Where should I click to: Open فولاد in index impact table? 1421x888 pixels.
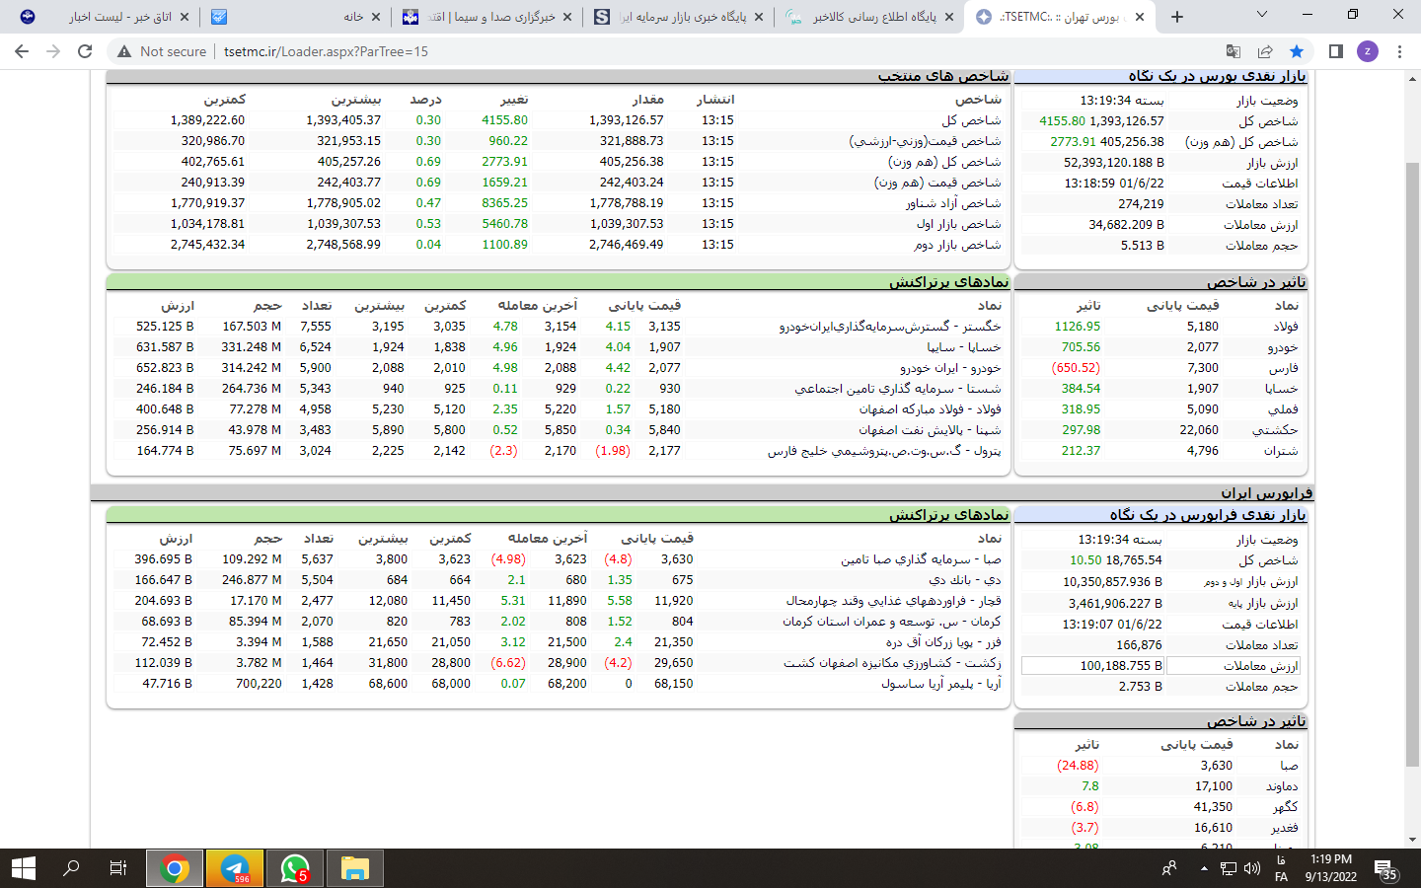point(1286,327)
